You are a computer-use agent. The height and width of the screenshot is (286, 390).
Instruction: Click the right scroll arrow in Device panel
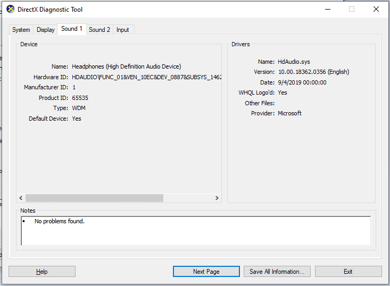[217, 198]
